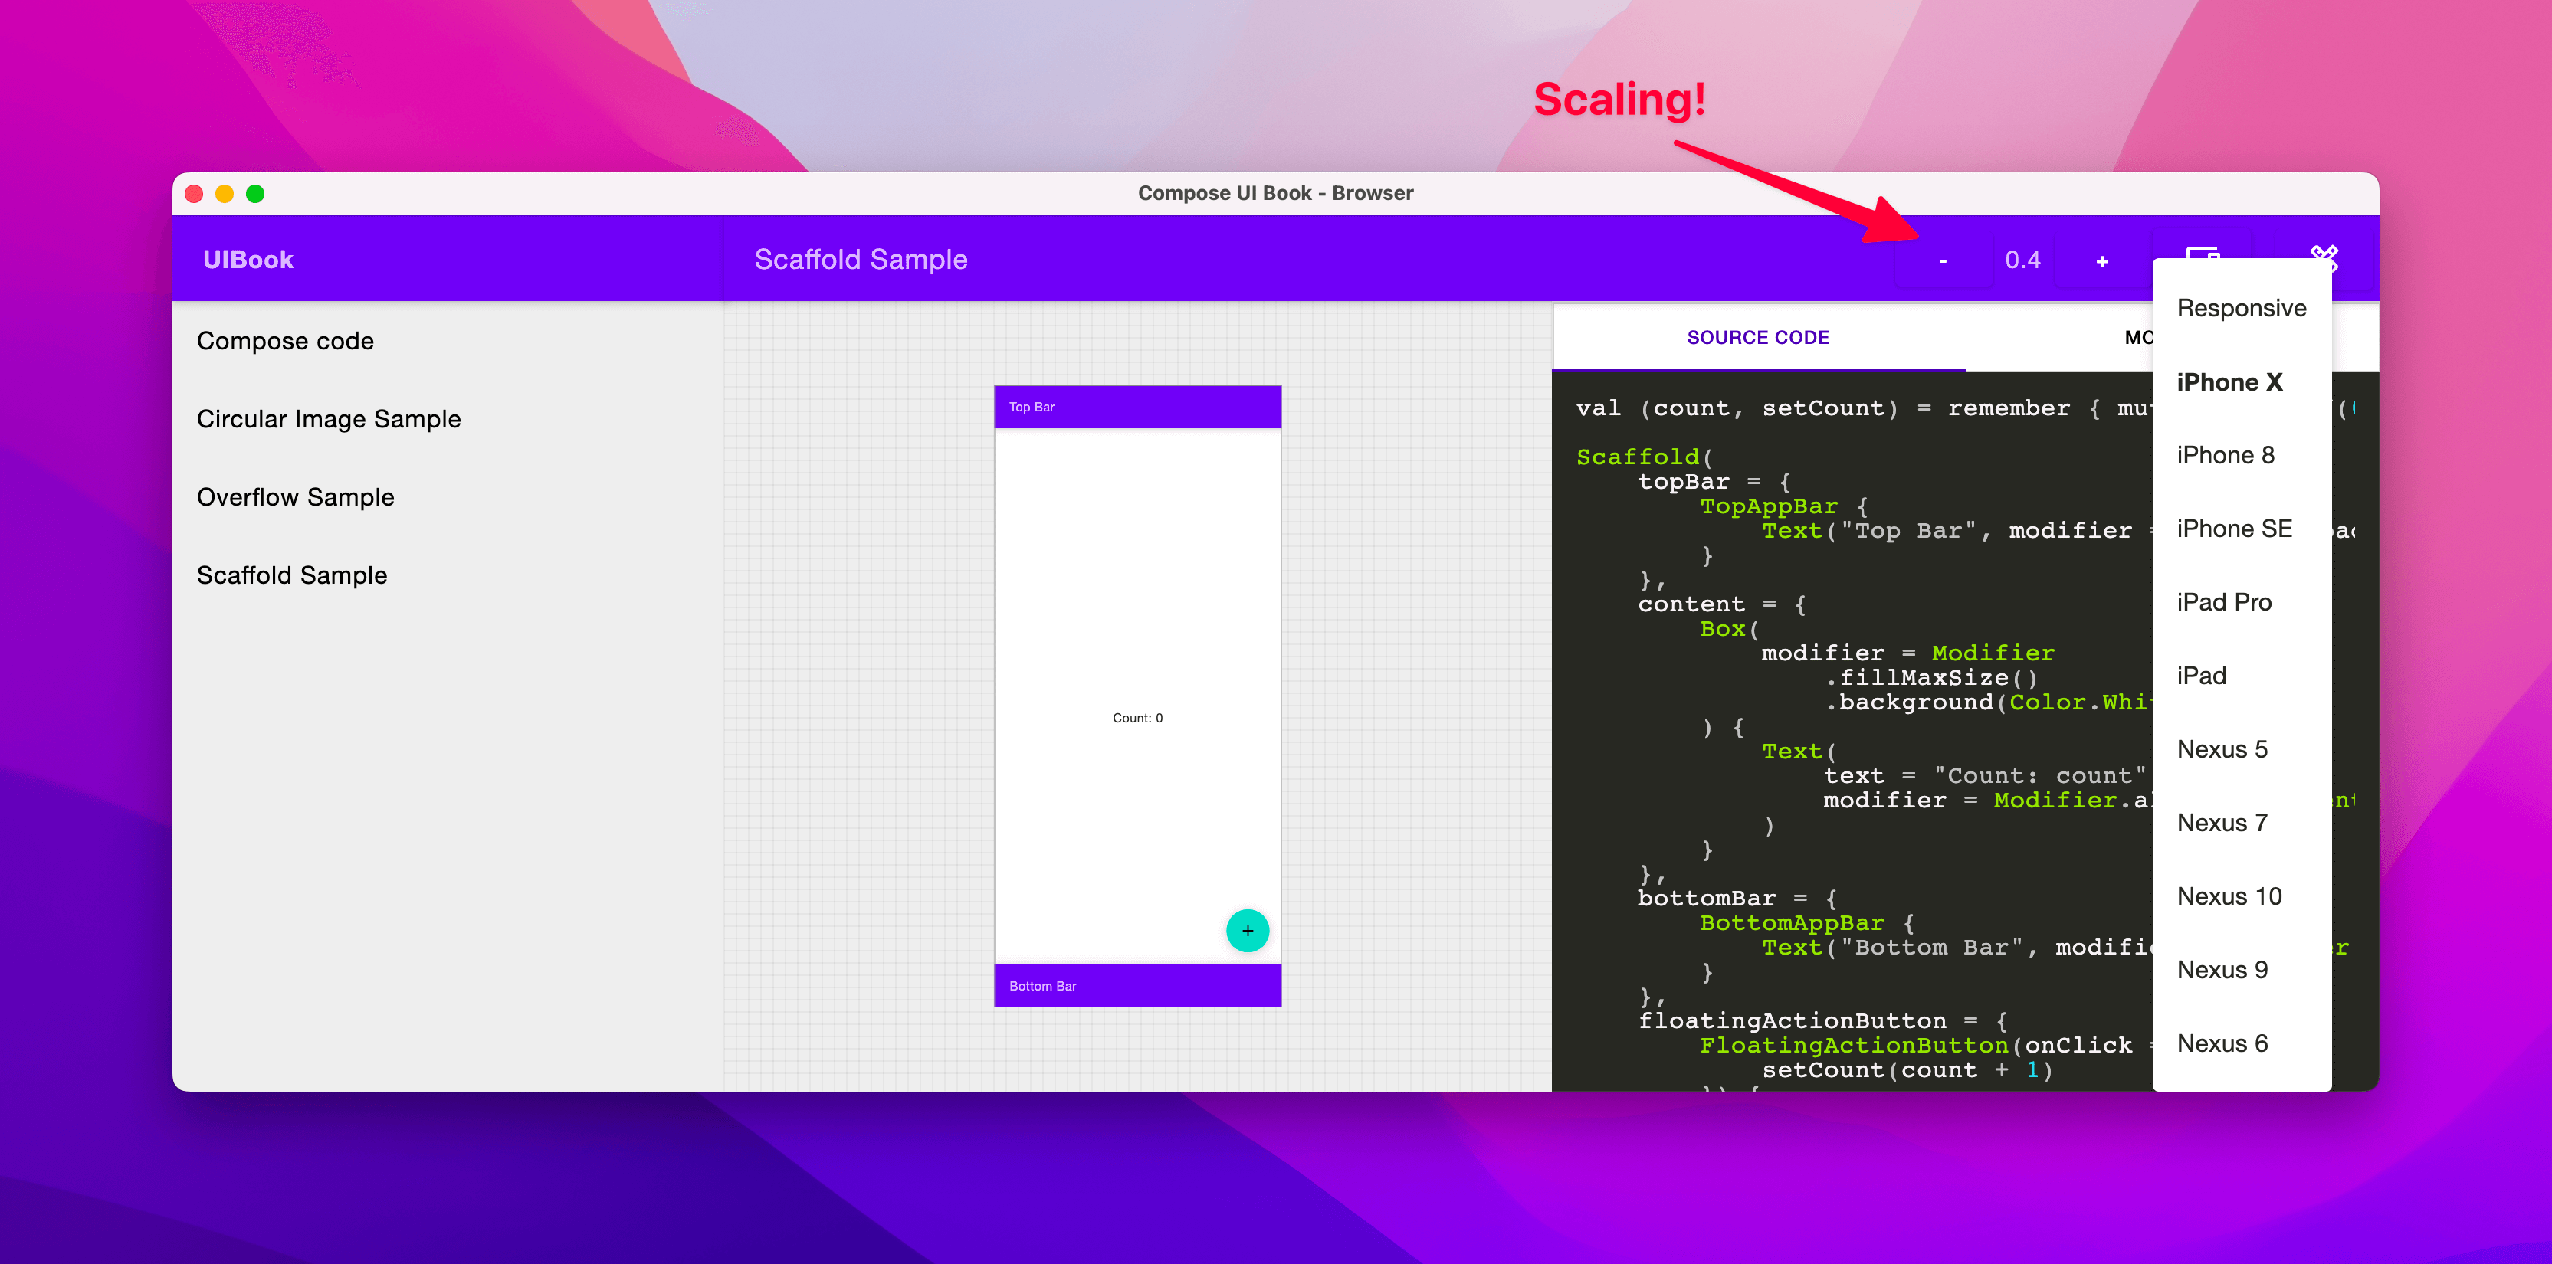Switch to the SOURCE CODE tab

(x=1757, y=338)
